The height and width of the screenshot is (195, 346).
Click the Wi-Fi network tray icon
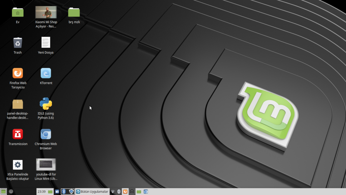point(113,192)
